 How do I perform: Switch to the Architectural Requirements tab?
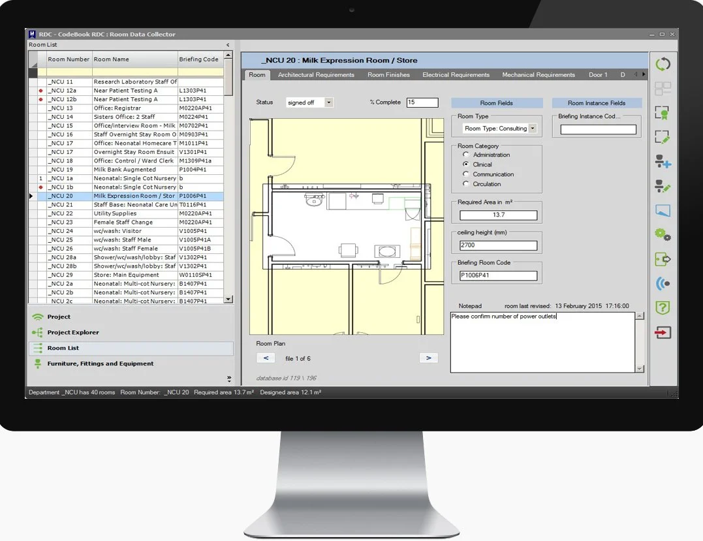click(x=316, y=75)
